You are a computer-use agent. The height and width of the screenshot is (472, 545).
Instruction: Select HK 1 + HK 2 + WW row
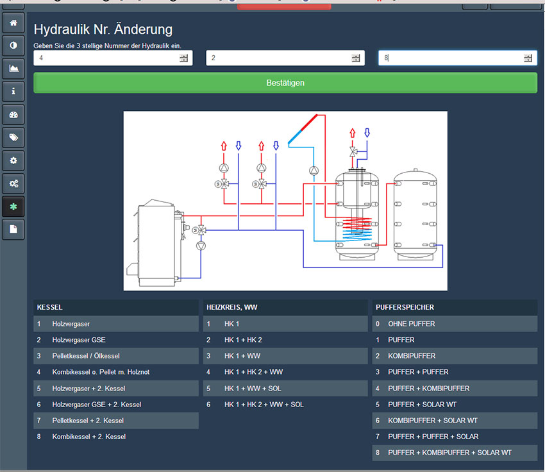[285, 372]
